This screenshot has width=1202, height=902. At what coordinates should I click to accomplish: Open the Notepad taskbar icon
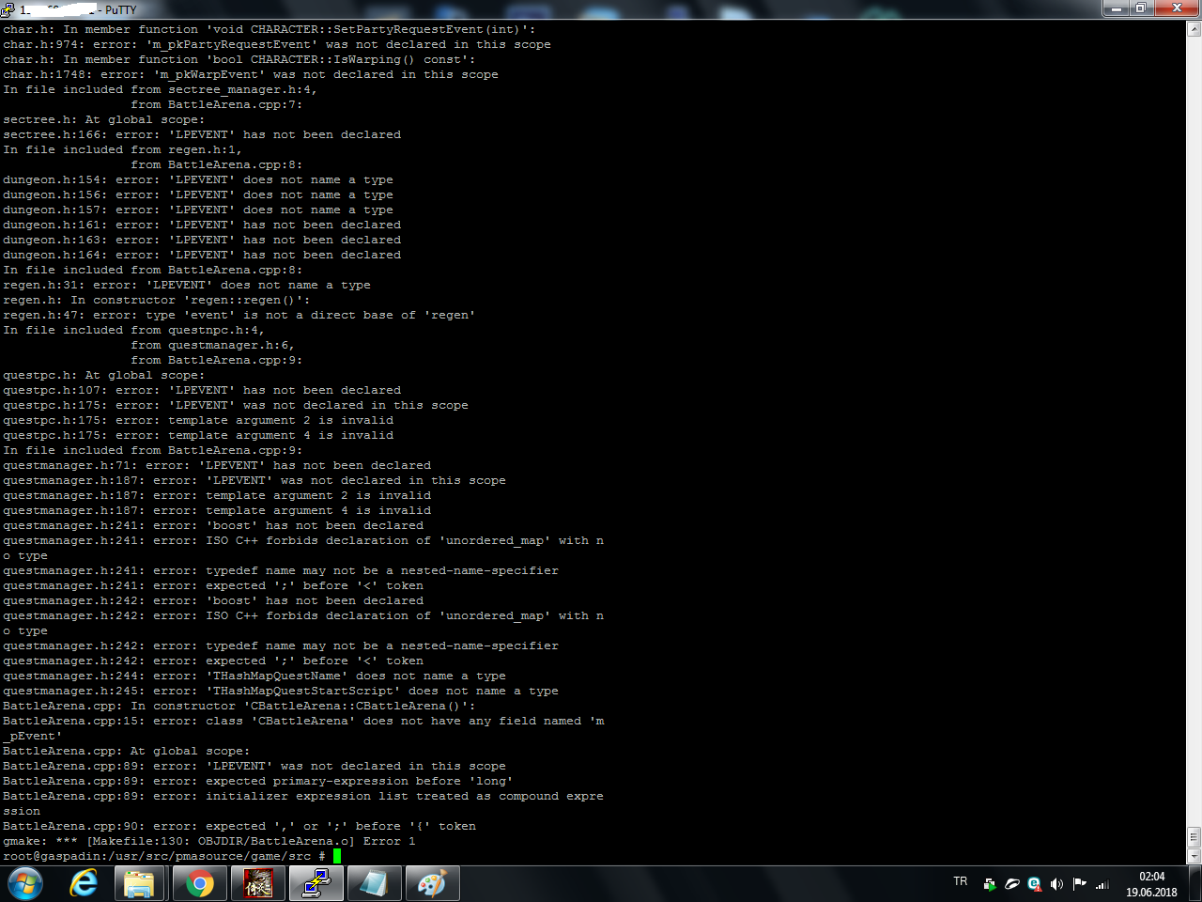(374, 884)
